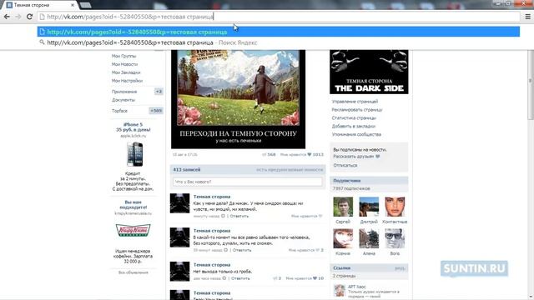Open subscriber Ксения's avatar

click(x=343, y=238)
